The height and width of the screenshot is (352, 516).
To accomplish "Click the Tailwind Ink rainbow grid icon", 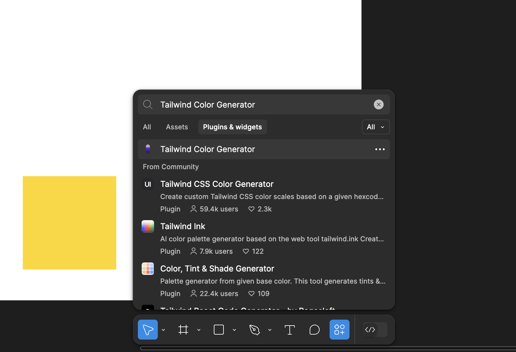I will pos(148,226).
